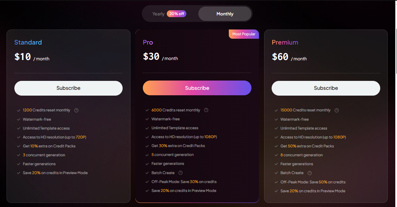Screen dimensions: 397x207
Task: Click Batch Create help icon in Premium plan
Action: click(310, 173)
